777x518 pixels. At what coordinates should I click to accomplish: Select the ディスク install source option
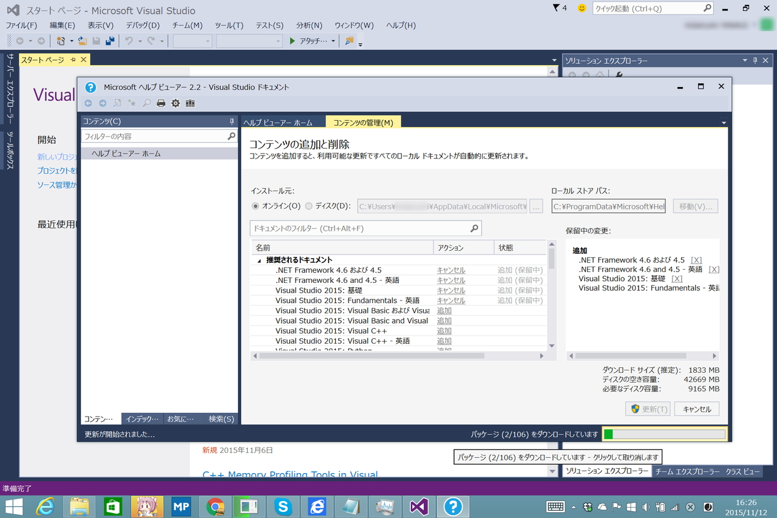coord(309,206)
